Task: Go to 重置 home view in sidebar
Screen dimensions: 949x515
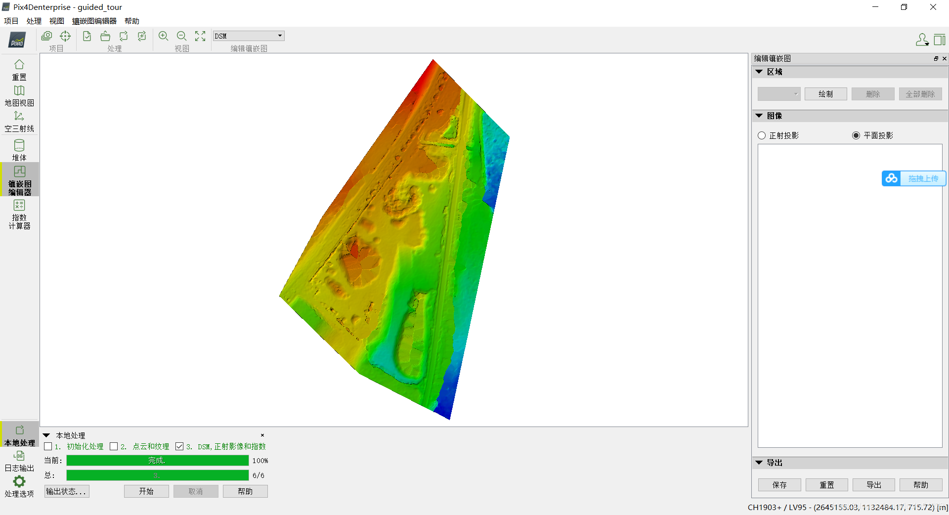Action: click(x=19, y=70)
